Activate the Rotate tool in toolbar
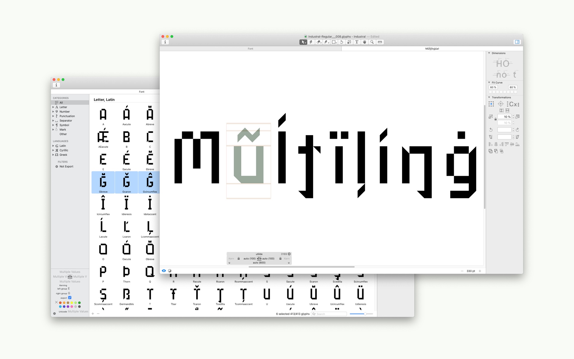Viewport: 574px width, 359px height. point(342,42)
